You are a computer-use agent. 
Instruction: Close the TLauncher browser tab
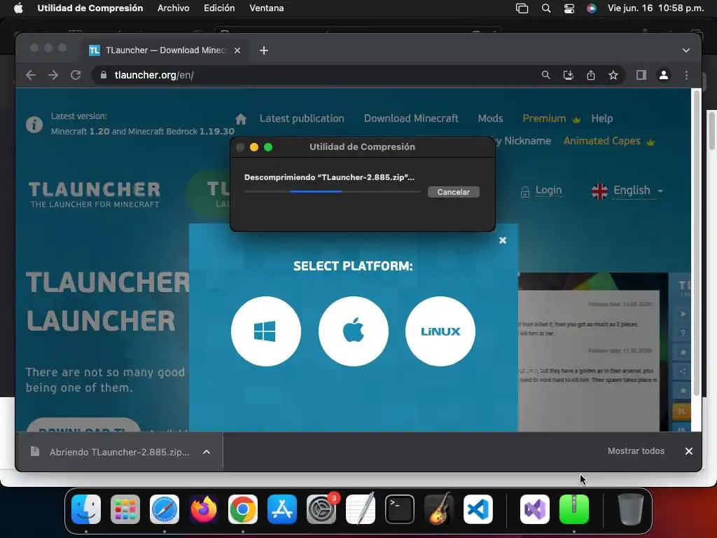[x=237, y=50]
